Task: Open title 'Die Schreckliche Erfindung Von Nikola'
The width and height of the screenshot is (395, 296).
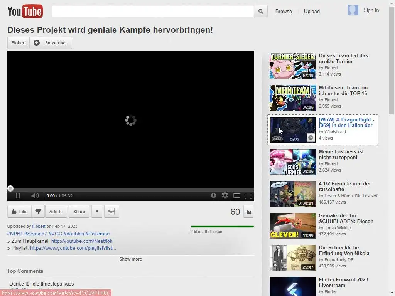Action: click(344, 250)
